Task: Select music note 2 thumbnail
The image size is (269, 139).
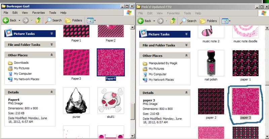Action: [211, 32]
